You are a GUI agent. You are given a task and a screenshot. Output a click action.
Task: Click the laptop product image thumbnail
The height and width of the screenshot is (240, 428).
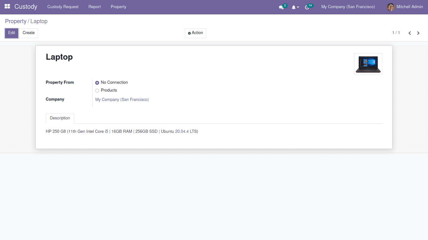coord(368,64)
